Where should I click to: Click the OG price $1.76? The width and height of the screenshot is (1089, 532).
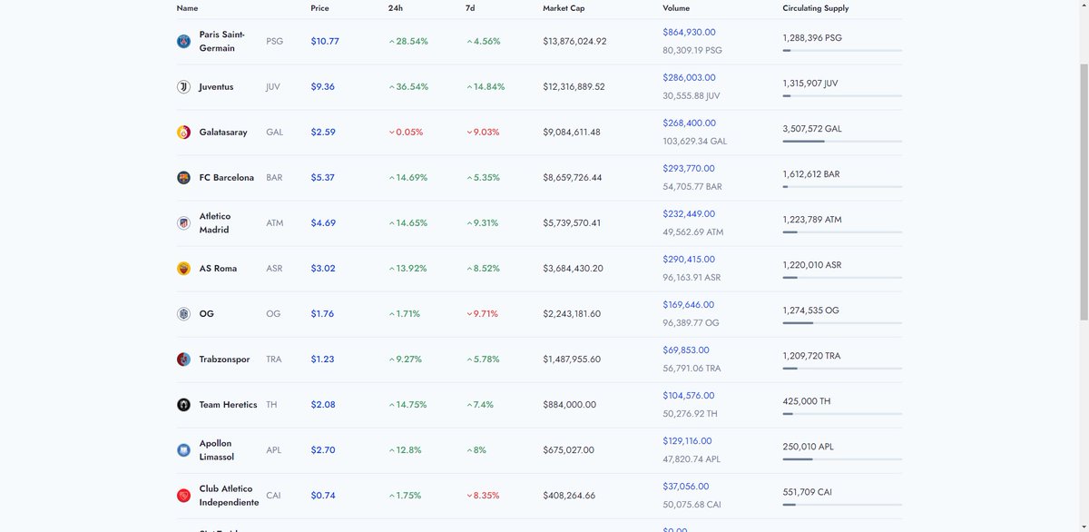coord(322,314)
